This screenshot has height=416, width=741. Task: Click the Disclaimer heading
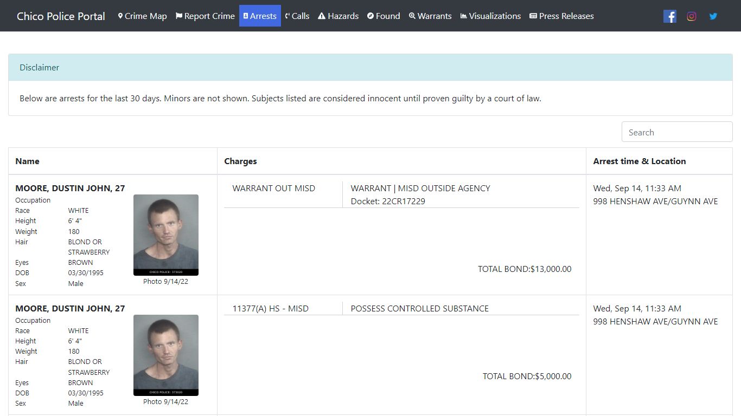click(40, 67)
